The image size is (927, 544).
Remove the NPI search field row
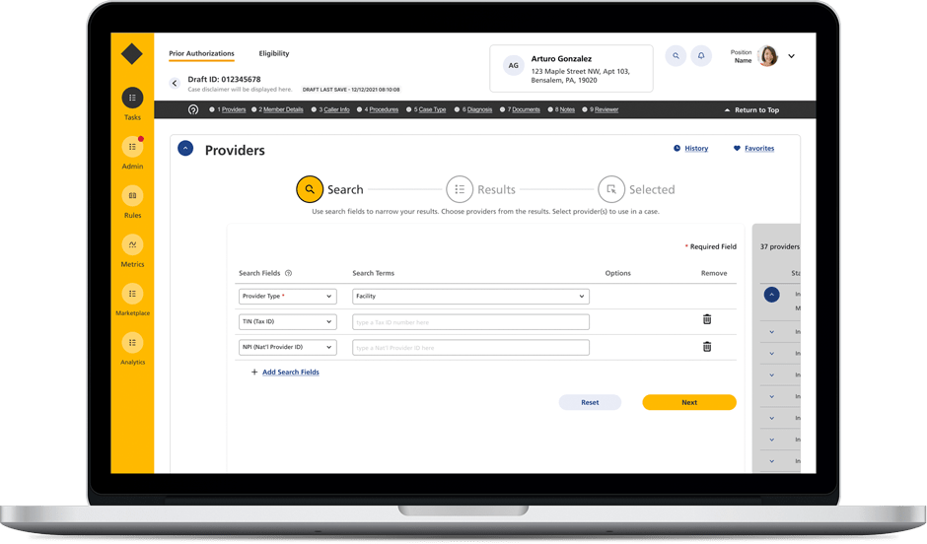707,347
